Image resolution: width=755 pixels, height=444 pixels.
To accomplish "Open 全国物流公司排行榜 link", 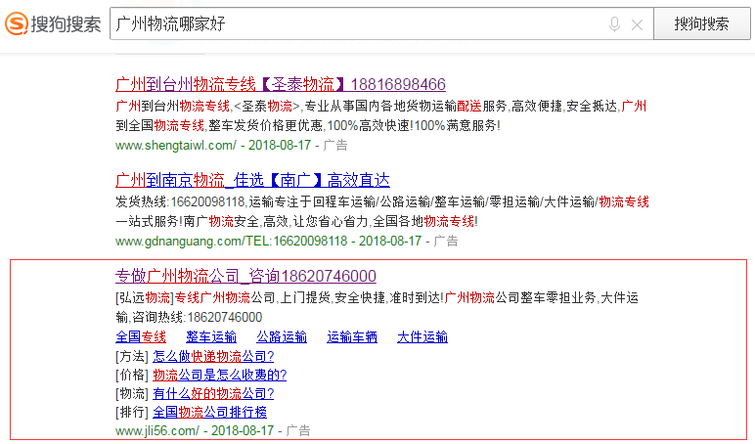I will (x=209, y=412).
